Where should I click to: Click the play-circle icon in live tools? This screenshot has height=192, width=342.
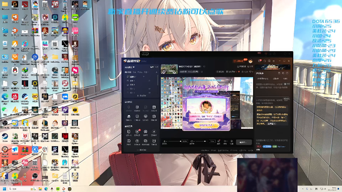[x=137, y=141]
